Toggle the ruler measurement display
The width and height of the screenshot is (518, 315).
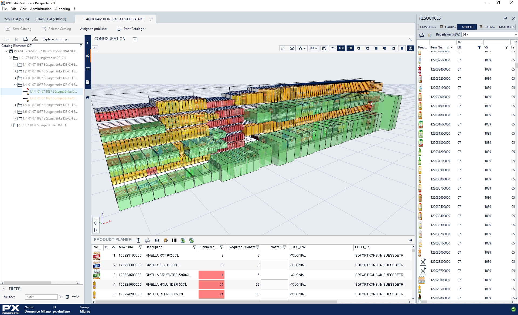[333, 48]
